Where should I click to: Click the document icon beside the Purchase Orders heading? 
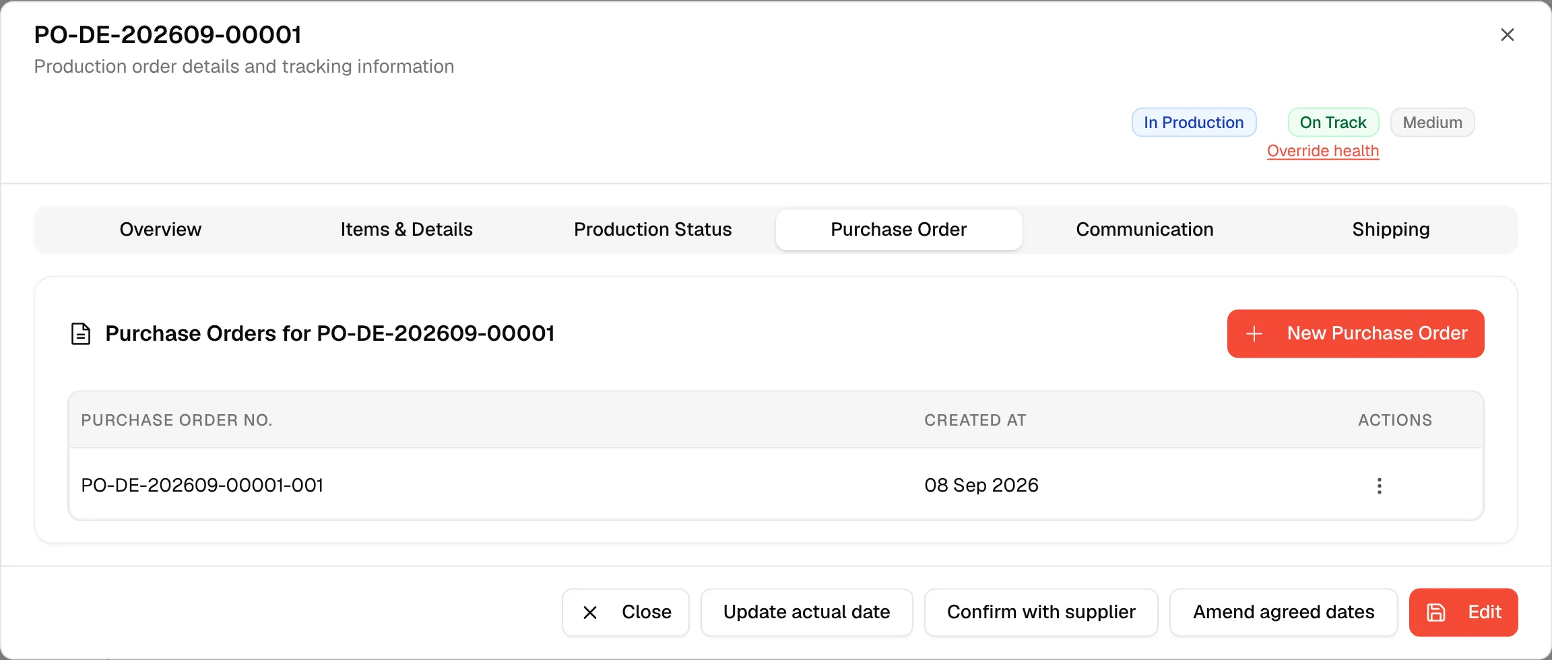click(x=81, y=333)
